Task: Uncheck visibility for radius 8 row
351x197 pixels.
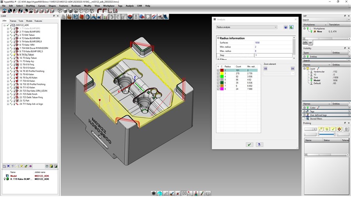Action: click(218, 89)
